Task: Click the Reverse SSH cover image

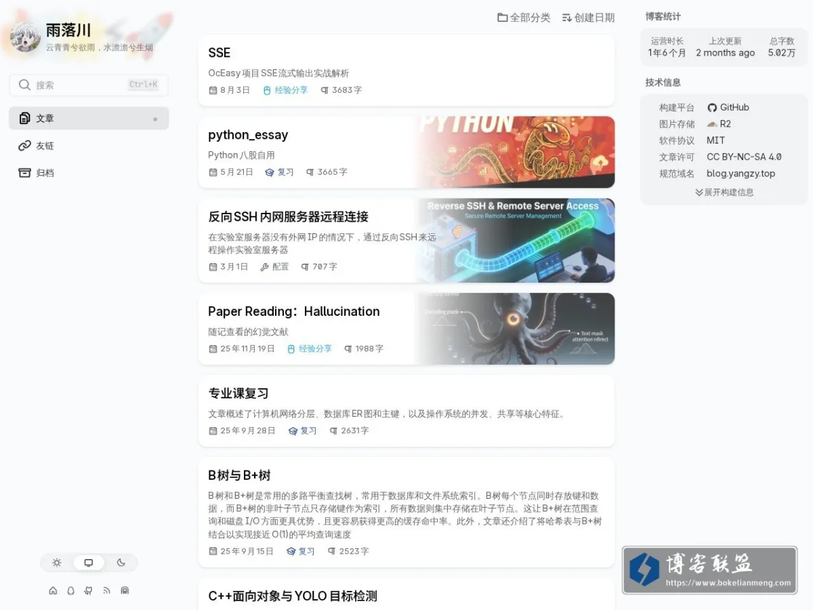Action: point(517,241)
